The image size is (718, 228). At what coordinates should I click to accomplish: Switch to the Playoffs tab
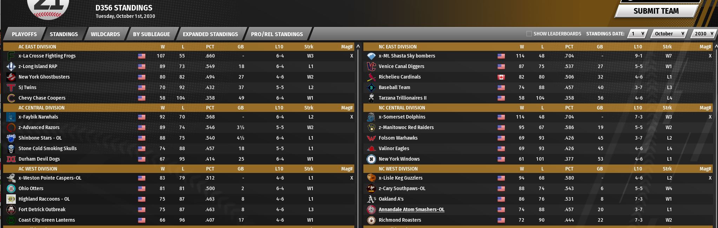pos(24,34)
